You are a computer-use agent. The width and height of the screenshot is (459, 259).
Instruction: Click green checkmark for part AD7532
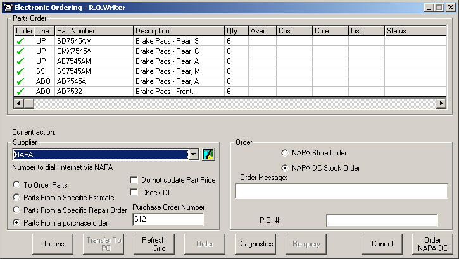click(x=20, y=92)
